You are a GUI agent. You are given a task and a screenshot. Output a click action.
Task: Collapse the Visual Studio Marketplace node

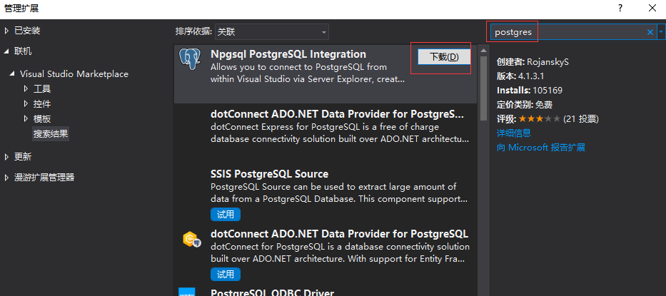pos(12,74)
